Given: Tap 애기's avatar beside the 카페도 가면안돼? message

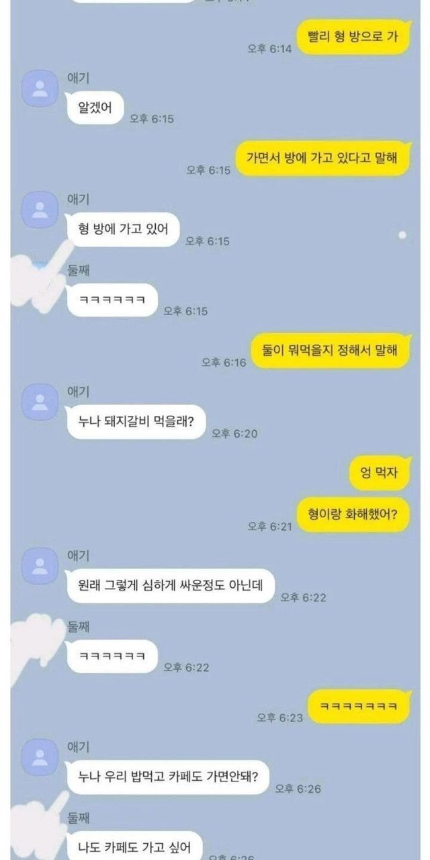Looking at the screenshot, I should tap(40, 756).
